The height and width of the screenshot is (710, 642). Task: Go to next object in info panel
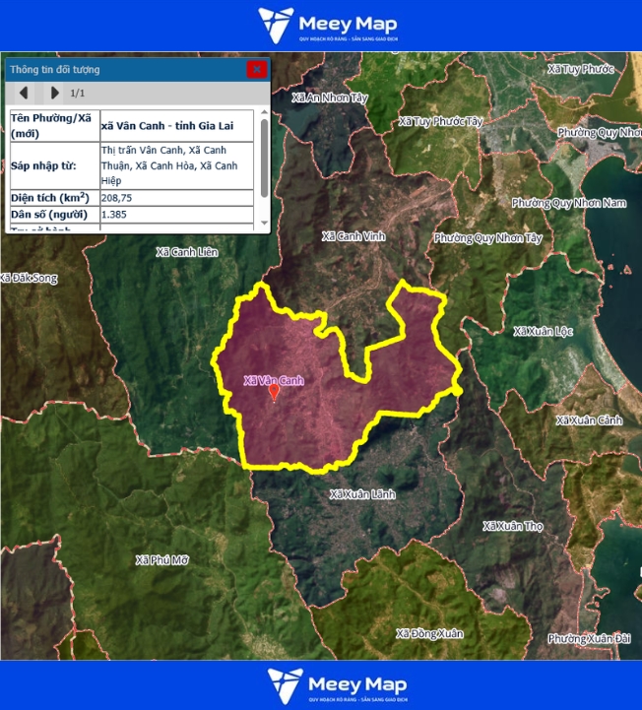click(54, 94)
